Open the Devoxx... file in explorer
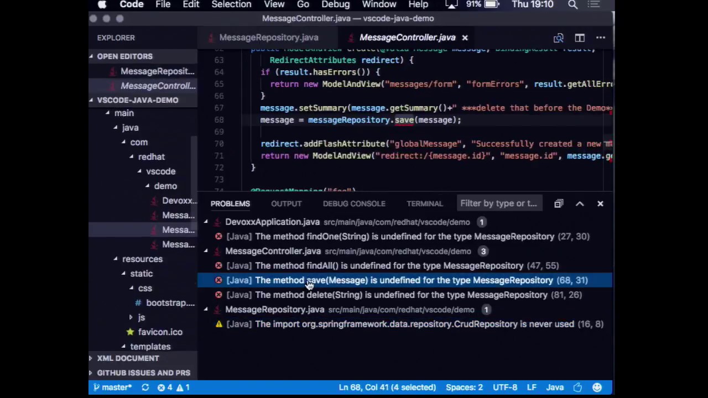 (x=179, y=201)
